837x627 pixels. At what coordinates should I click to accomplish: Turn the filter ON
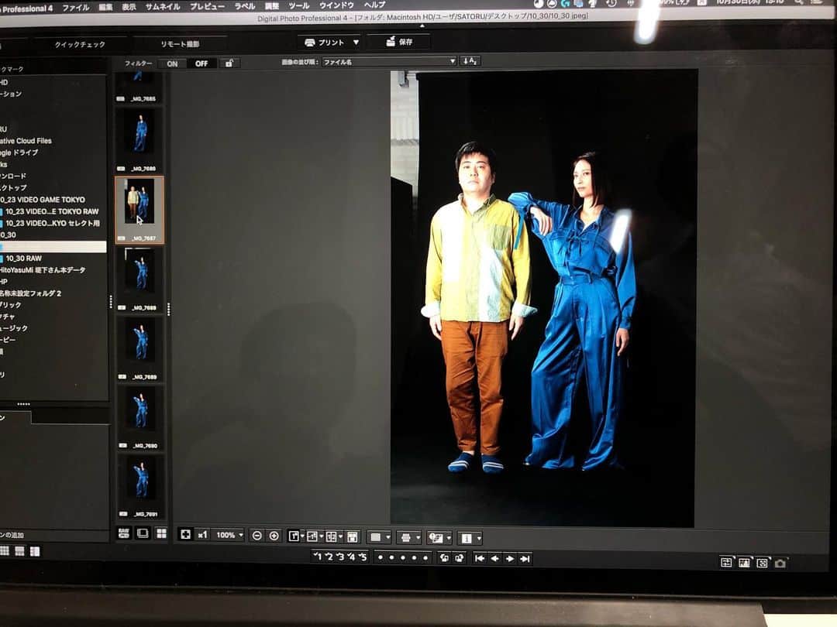172,63
